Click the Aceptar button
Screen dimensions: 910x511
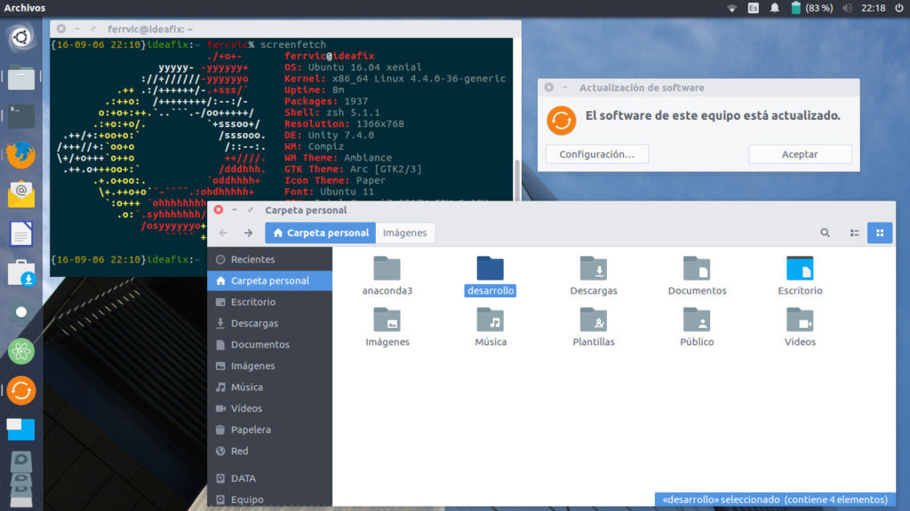pos(800,154)
